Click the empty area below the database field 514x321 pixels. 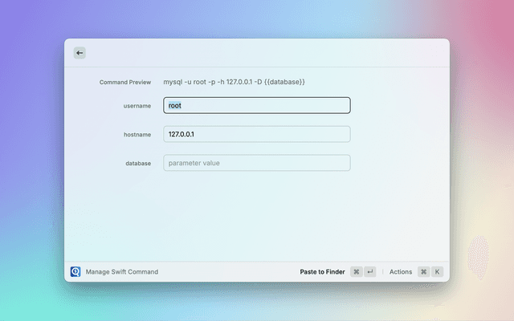click(x=257, y=213)
